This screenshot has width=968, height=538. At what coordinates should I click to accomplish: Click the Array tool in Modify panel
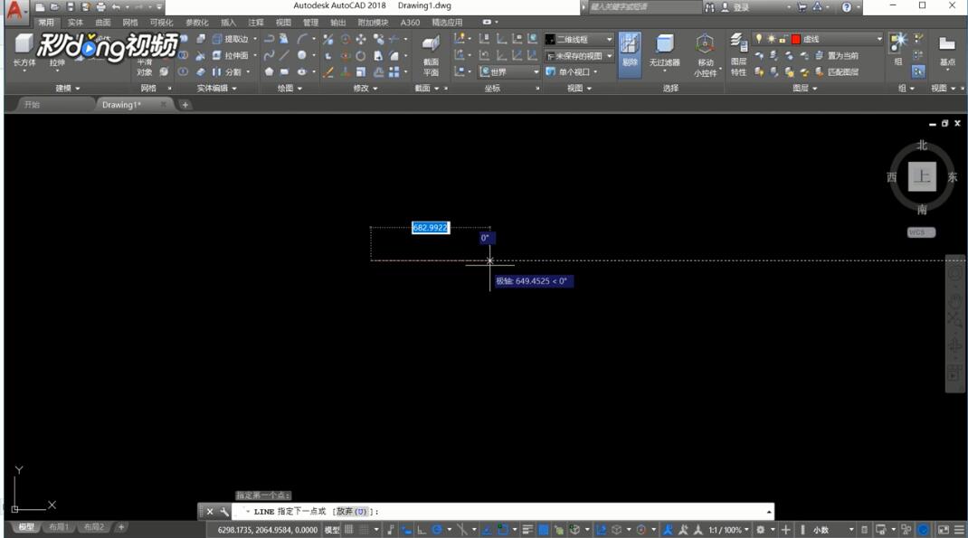tap(394, 72)
